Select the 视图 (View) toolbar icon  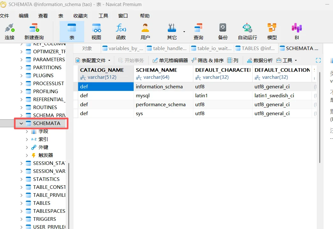pos(96,31)
